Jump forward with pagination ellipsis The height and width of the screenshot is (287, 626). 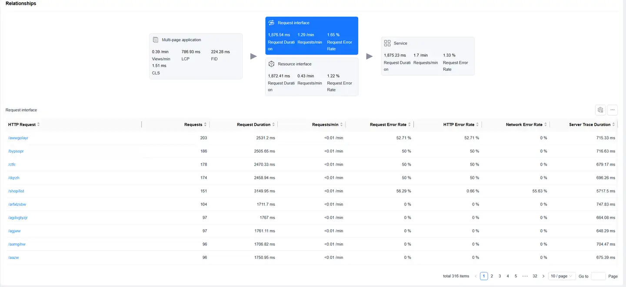click(x=525, y=276)
